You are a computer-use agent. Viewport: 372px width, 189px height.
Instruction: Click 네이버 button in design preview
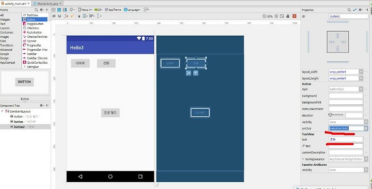pos(80,63)
